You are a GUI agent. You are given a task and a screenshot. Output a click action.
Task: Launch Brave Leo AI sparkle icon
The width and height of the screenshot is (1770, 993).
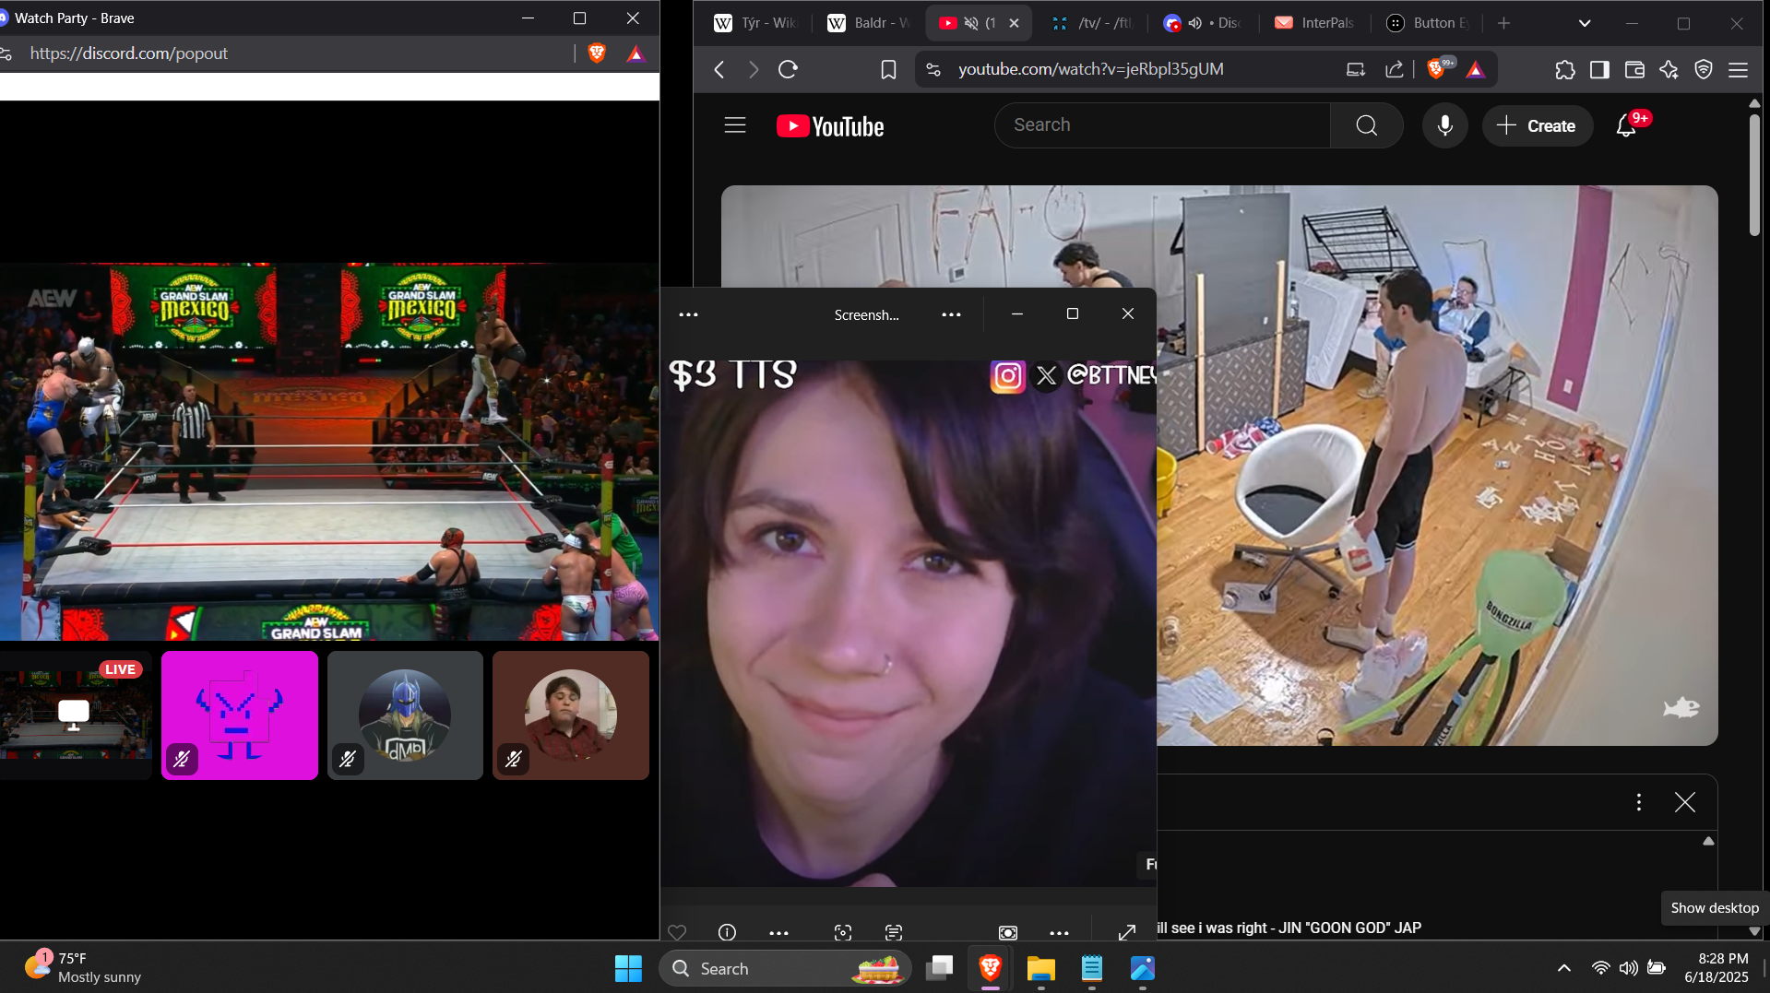point(1669,69)
